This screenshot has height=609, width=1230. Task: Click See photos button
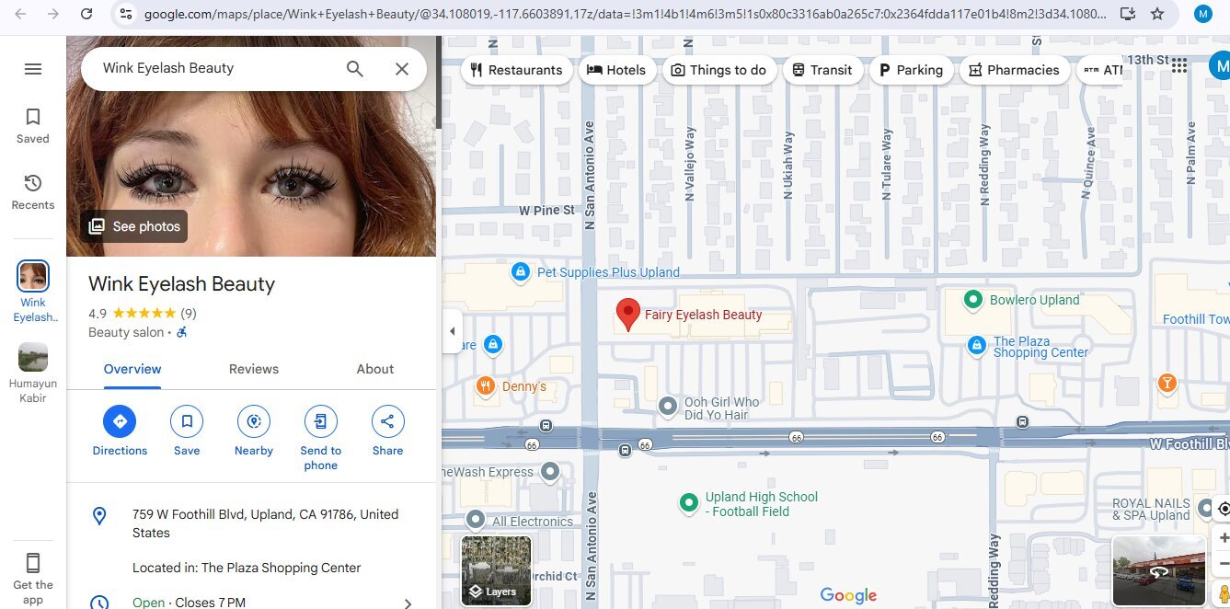pos(134,226)
